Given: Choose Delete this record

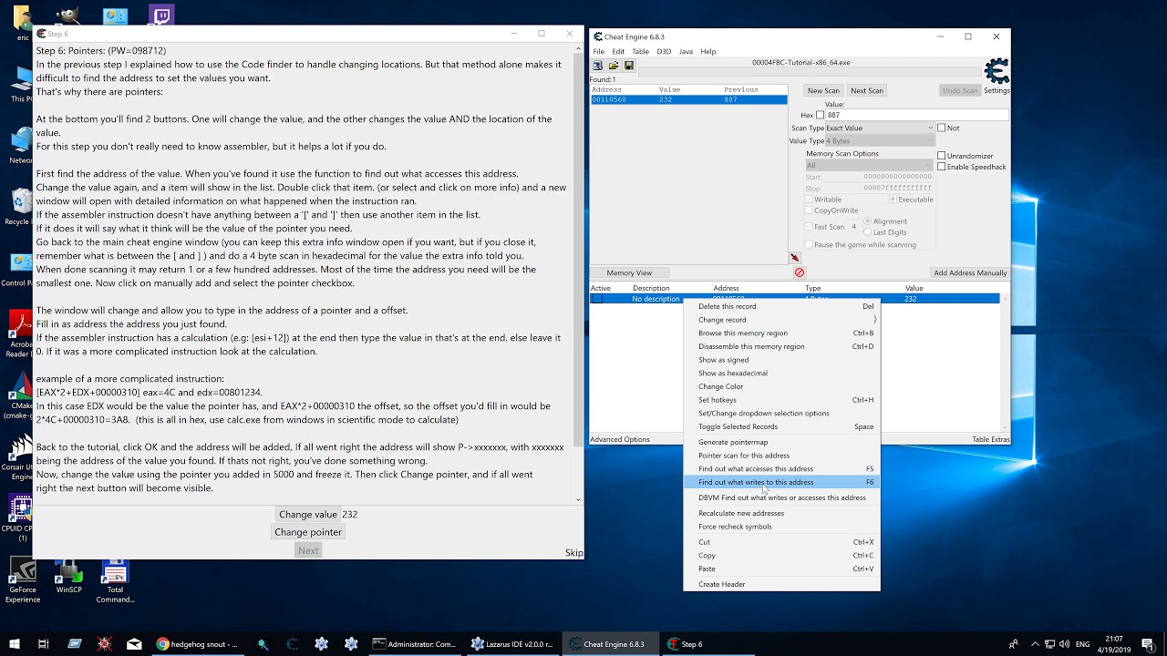Looking at the screenshot, I should point(782,306).
